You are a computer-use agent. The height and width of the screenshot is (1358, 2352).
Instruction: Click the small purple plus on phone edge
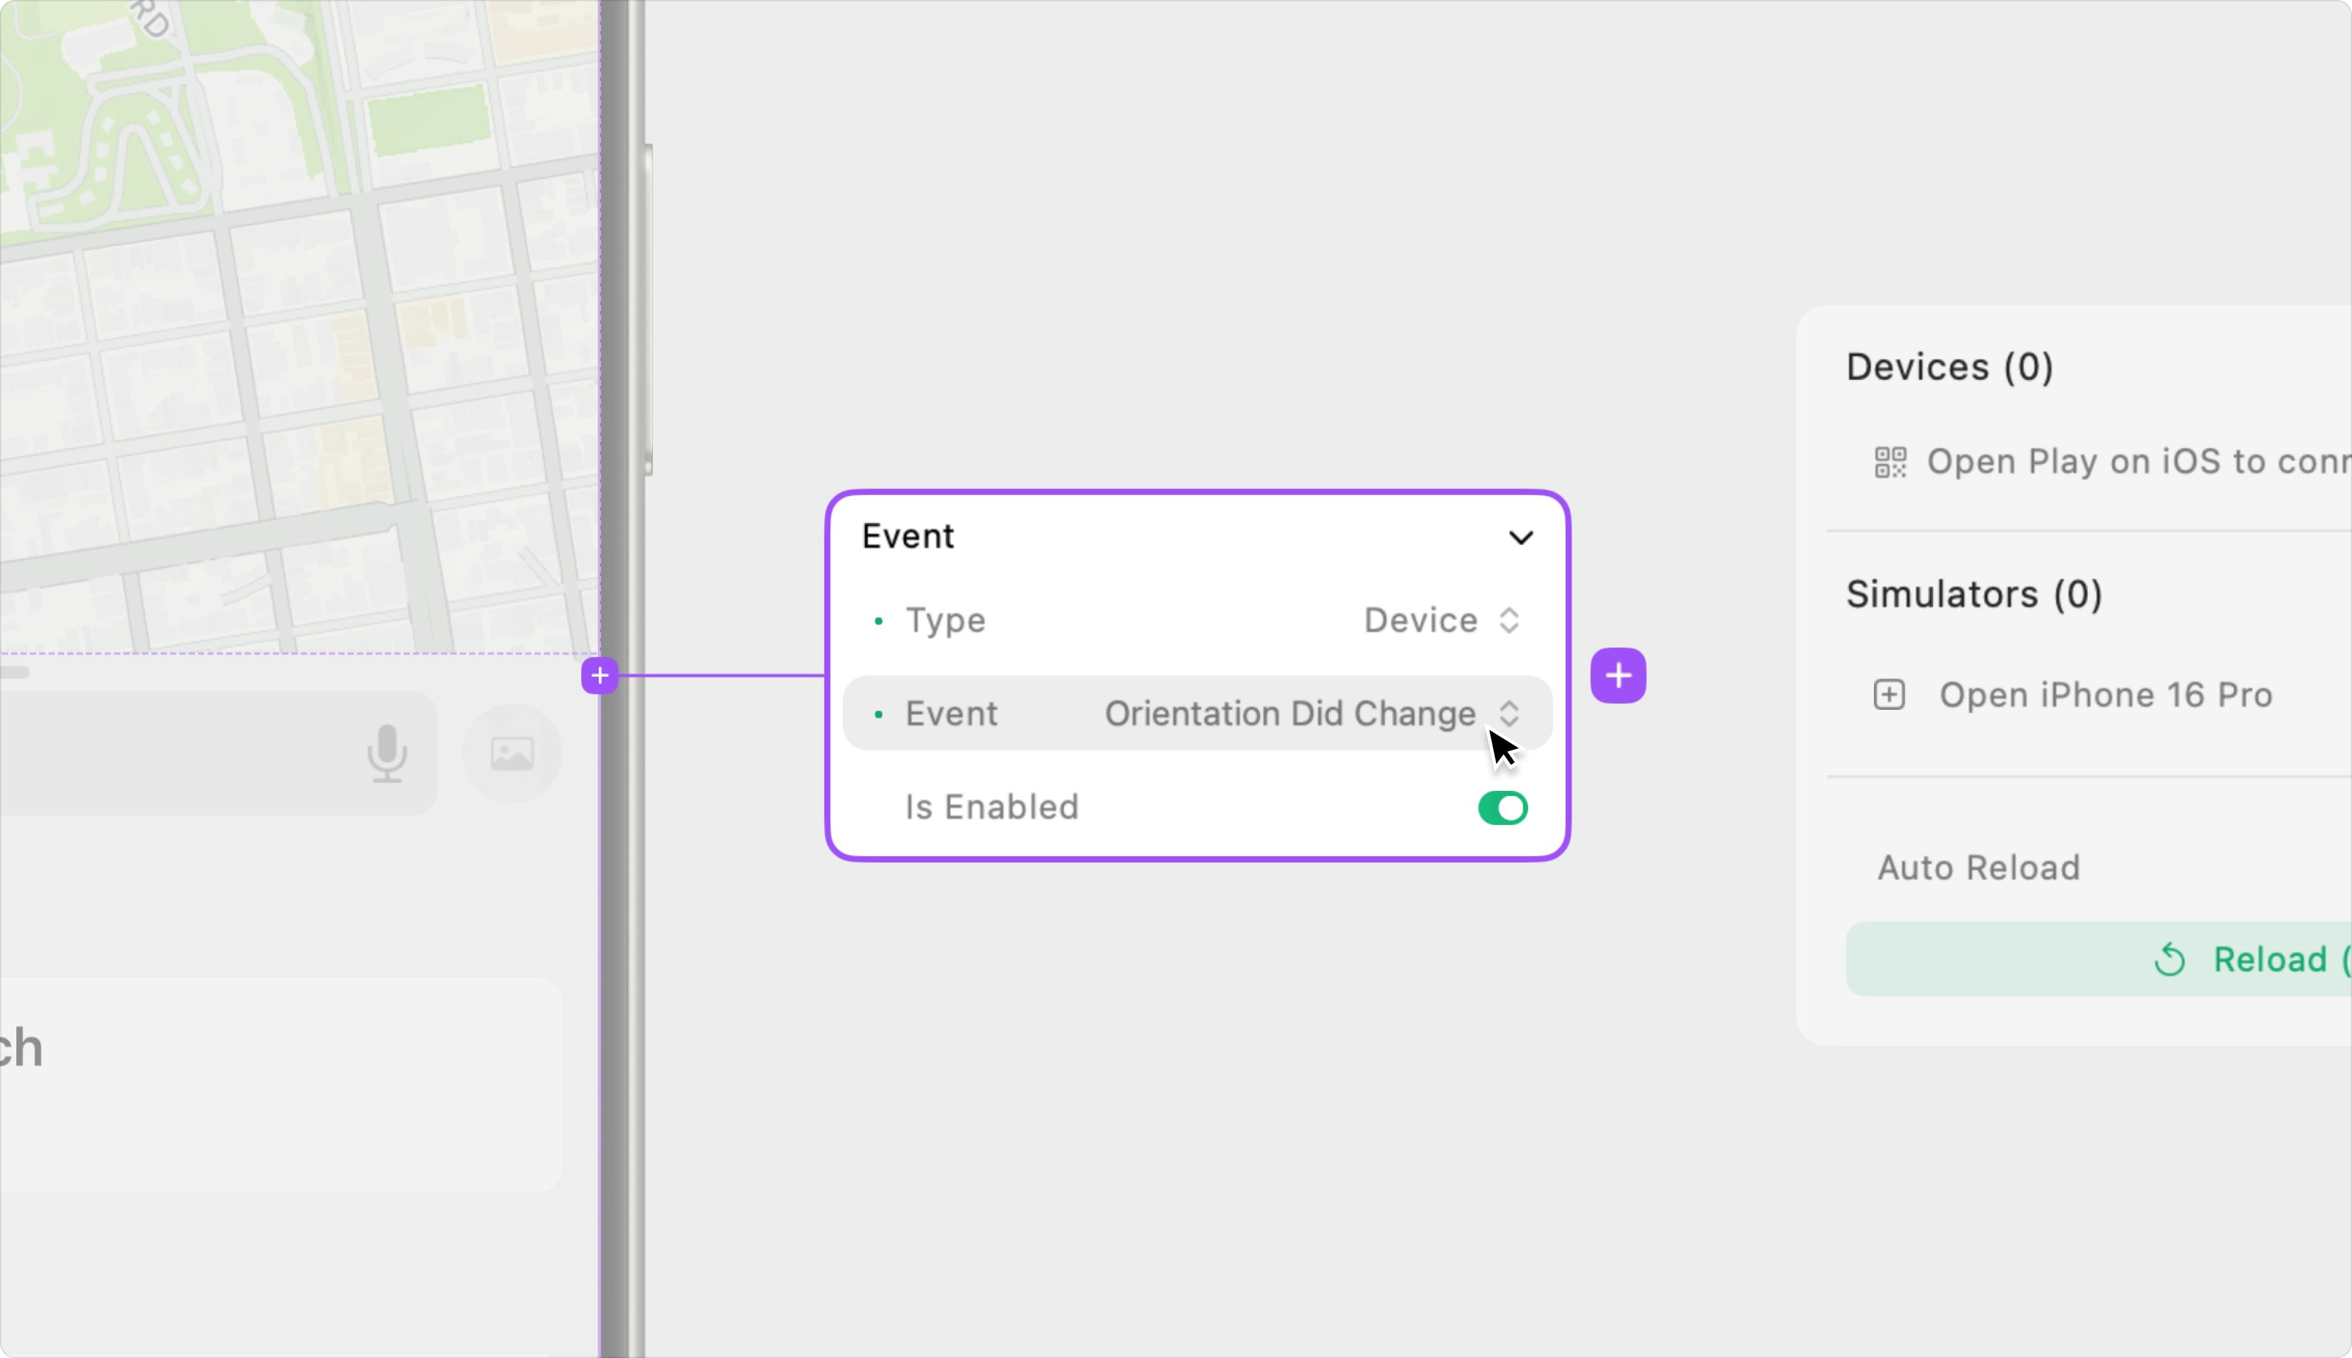tap(600, 675)
